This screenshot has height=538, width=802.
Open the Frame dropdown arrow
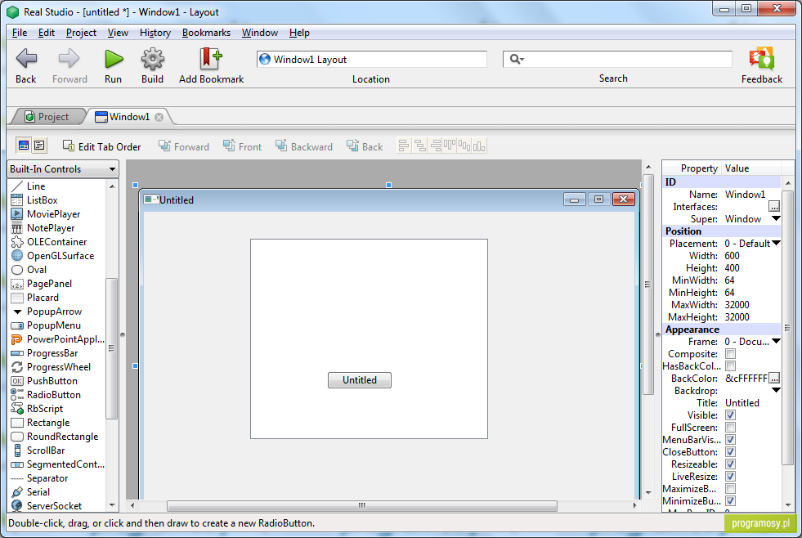[x=775, y=342]
